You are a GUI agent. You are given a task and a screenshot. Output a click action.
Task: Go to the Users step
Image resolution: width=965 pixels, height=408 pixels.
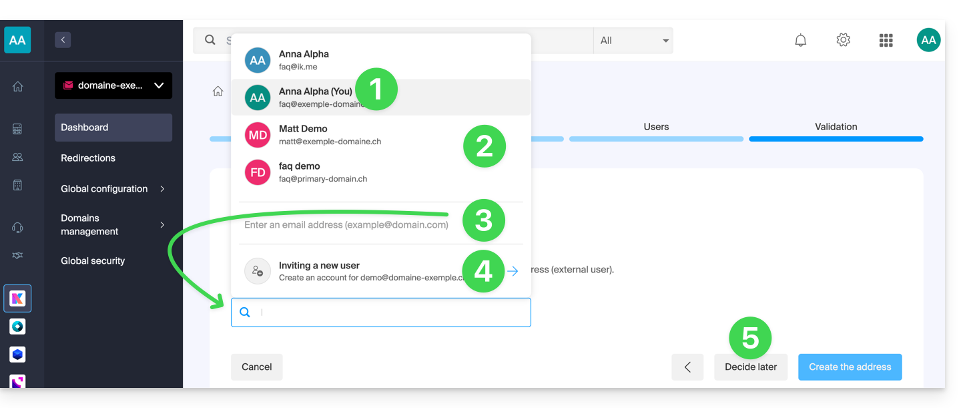pos(656,127)
